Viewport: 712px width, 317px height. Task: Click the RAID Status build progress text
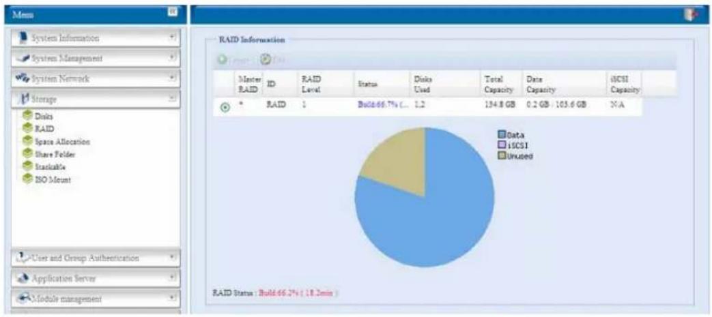click(x=298, y=293)
